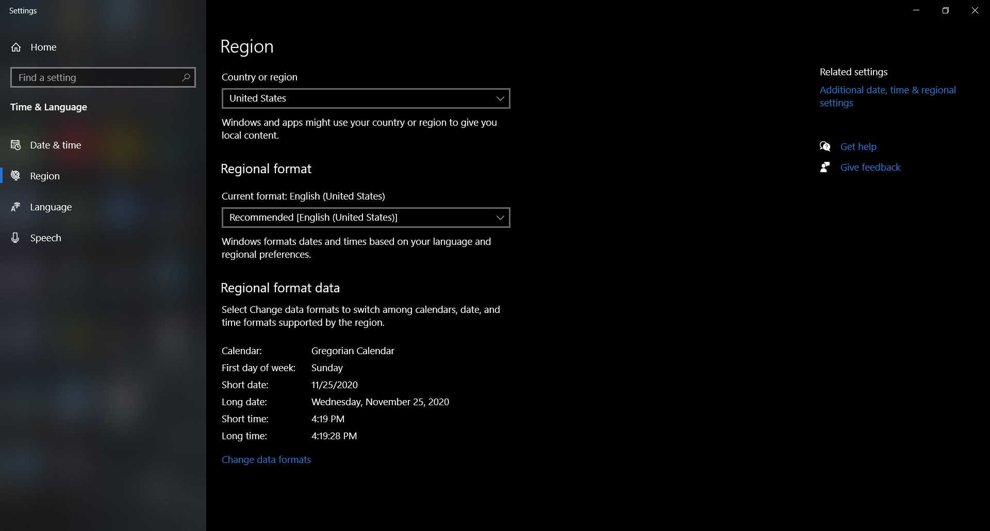The height and width of the screenshot is (531, 990).
Task: Click the chevron on the United States combo box
Action: tap(499, 98)
